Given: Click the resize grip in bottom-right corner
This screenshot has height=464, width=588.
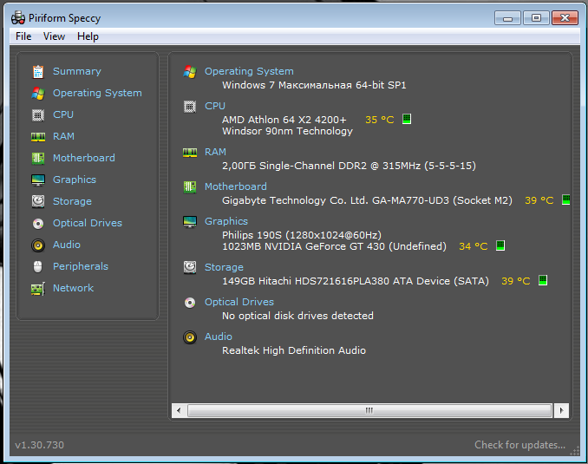Looking at the screenshot, I should click(574, 451).
